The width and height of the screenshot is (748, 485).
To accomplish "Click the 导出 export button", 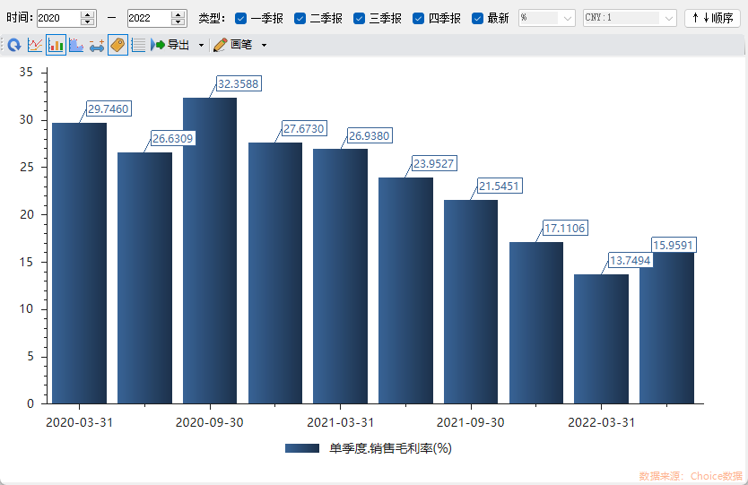I will [x=170, y=45].
